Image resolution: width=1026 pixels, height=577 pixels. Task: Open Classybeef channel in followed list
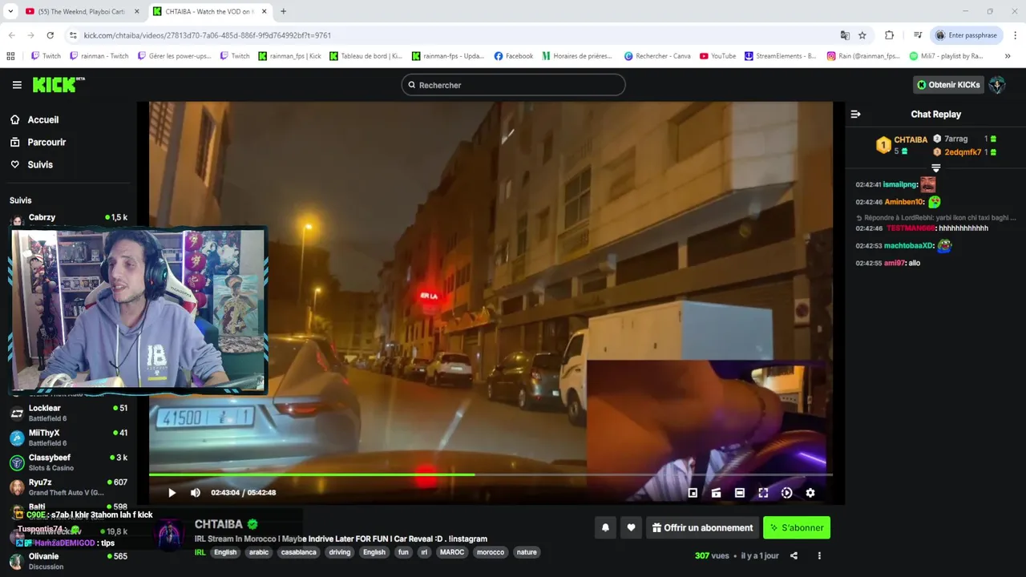click(68, 462)
